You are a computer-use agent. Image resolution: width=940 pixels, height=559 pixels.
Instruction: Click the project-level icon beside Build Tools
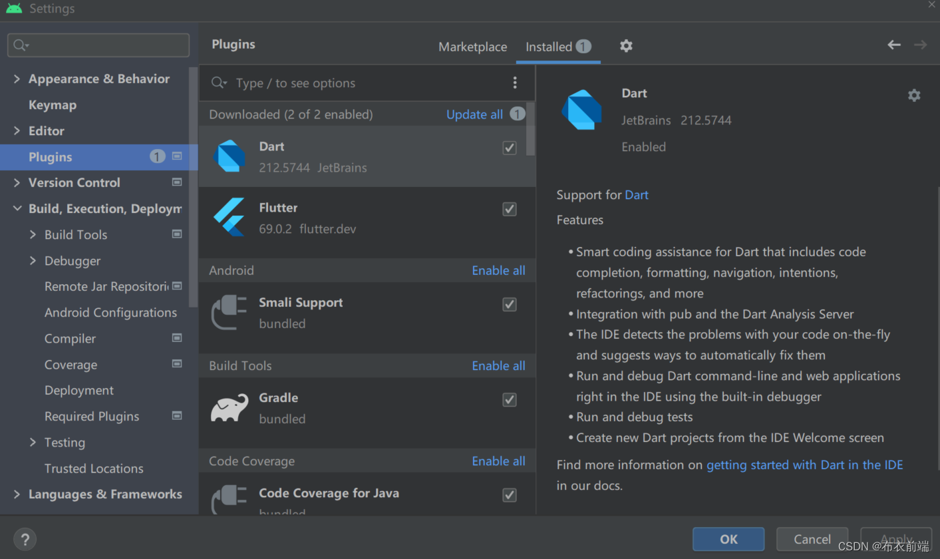point(177,234)
